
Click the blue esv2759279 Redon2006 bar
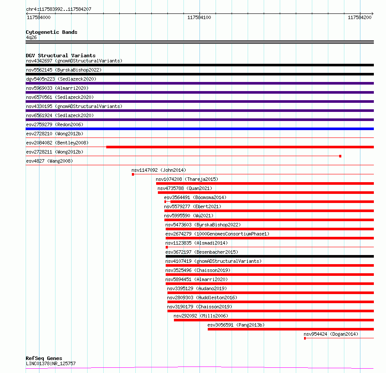(x=200, y=129)
